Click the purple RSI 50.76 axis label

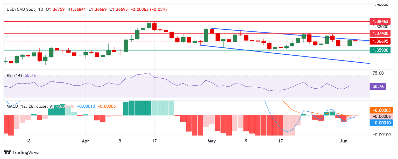point(378,87)
